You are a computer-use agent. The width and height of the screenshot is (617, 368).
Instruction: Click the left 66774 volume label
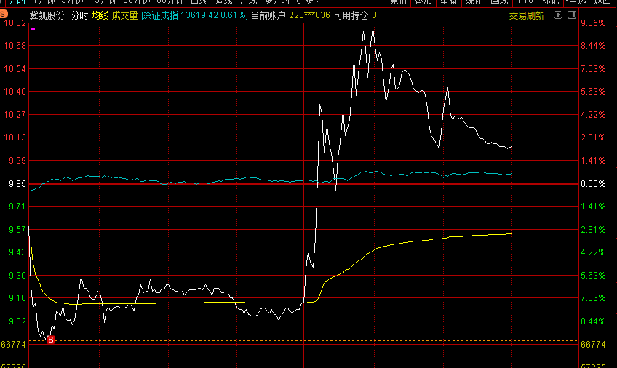click(13, 345)
